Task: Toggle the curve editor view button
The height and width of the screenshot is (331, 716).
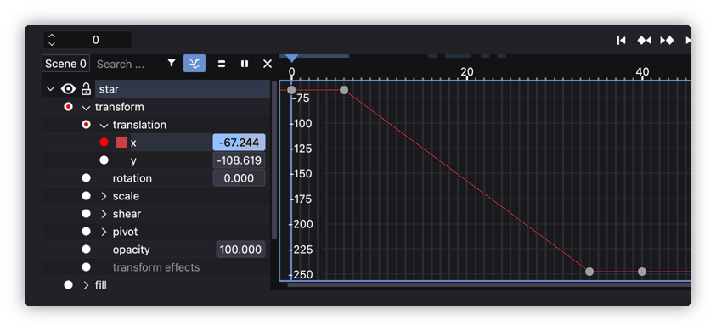Action: (195, 64)
